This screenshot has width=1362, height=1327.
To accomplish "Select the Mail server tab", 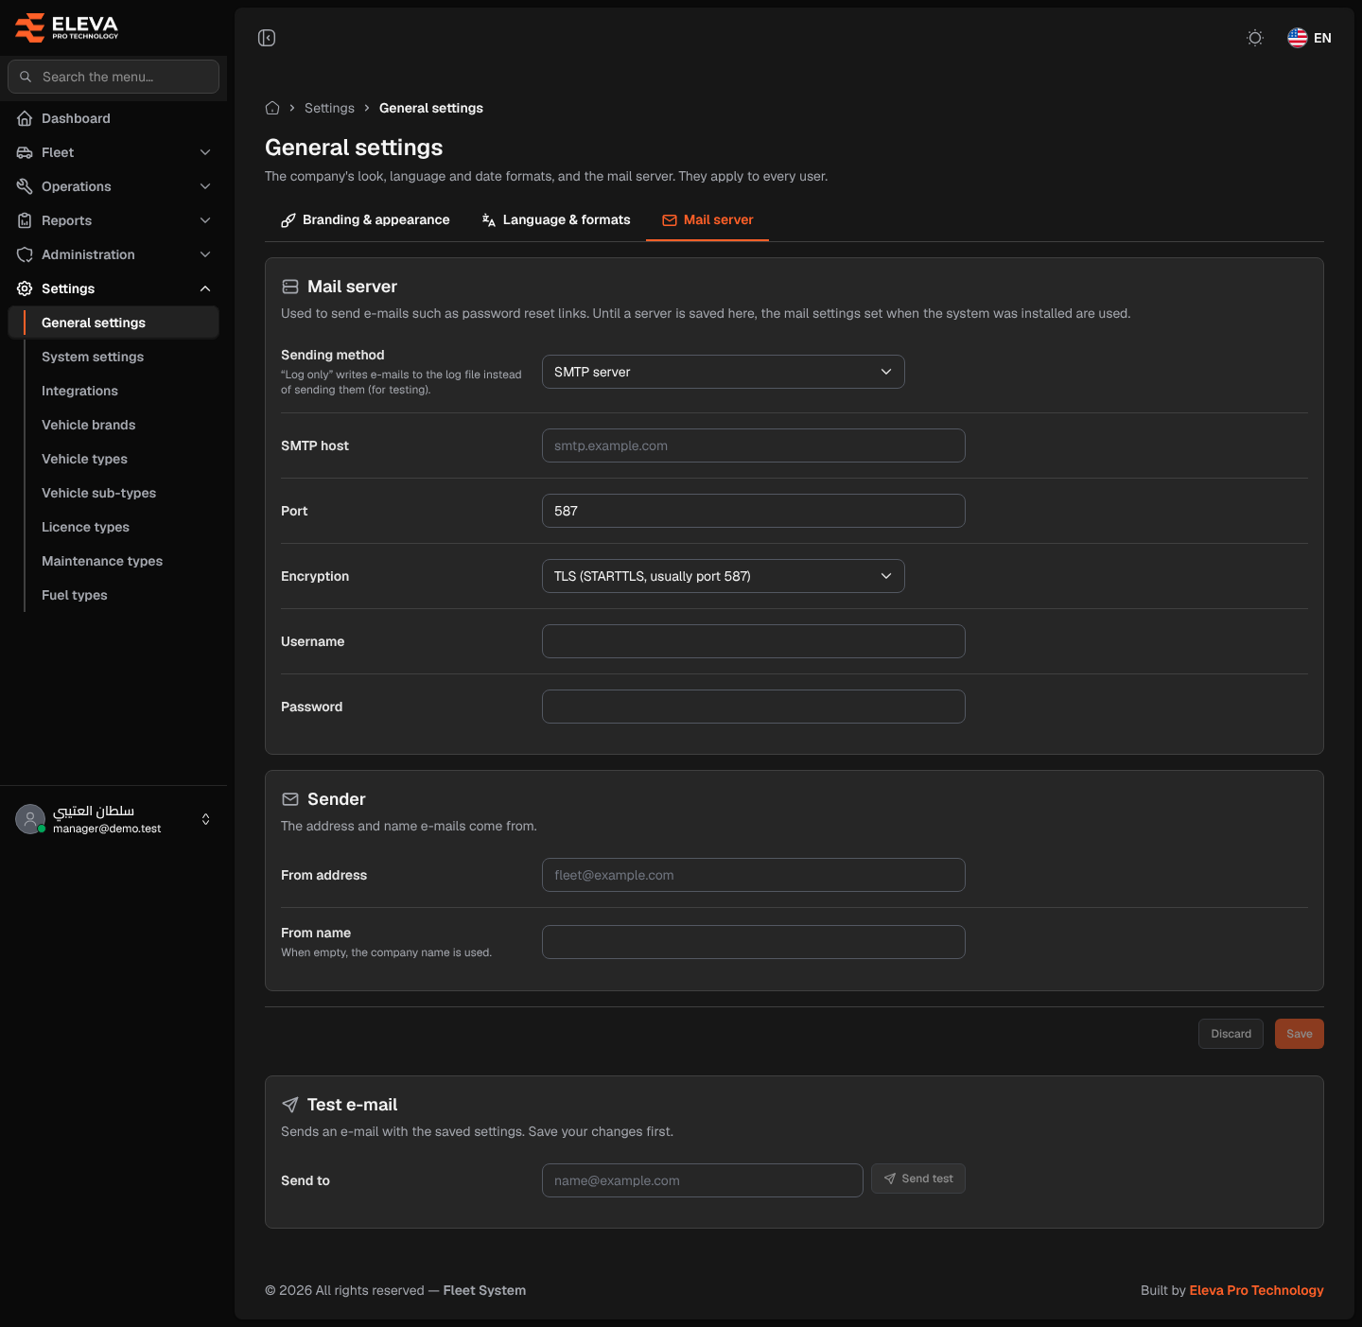I will click(x=707, y=219).
